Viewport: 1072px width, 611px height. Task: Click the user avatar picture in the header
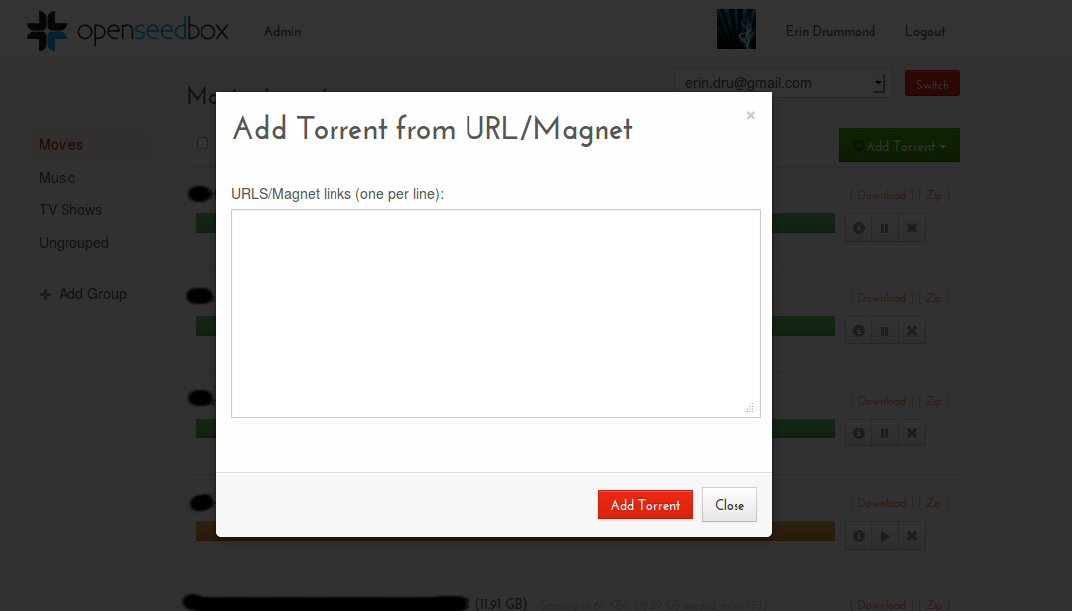coord(736,30)
